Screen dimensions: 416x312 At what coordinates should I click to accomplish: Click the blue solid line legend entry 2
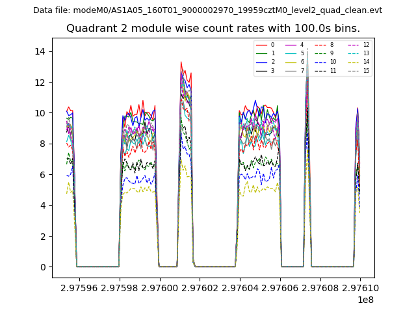[x=261, y=62]
